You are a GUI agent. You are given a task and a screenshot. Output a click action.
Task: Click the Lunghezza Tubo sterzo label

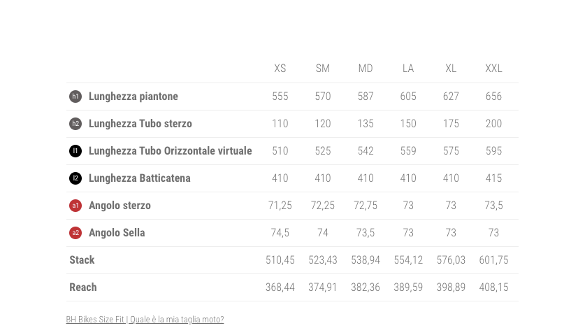140,124
